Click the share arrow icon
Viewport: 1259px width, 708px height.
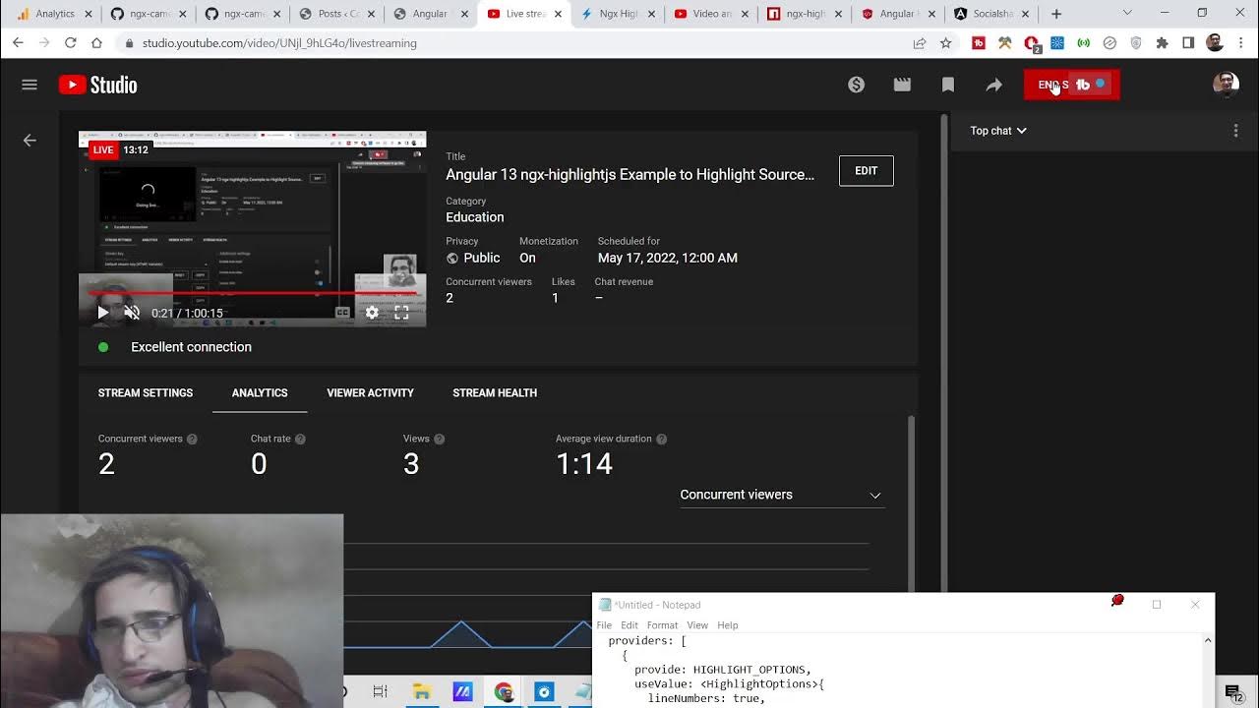click(994, 85)
